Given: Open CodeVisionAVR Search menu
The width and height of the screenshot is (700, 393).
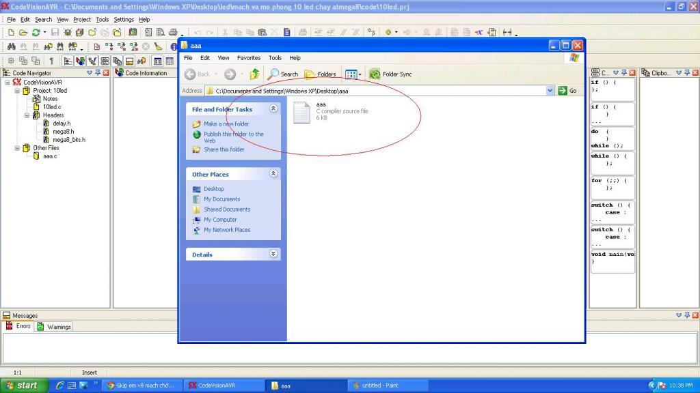Looking at the screenshot, I should point(43,20).
